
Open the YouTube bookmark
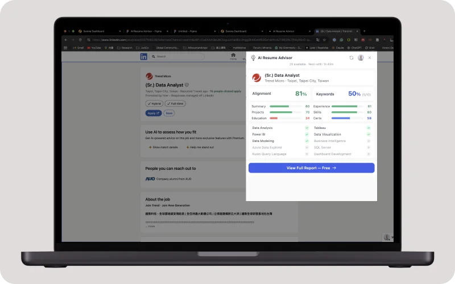coord(94,48)
